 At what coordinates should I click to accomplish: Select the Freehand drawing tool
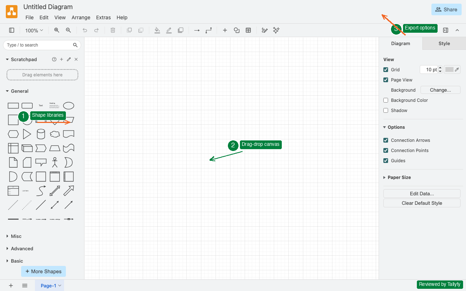264,30
